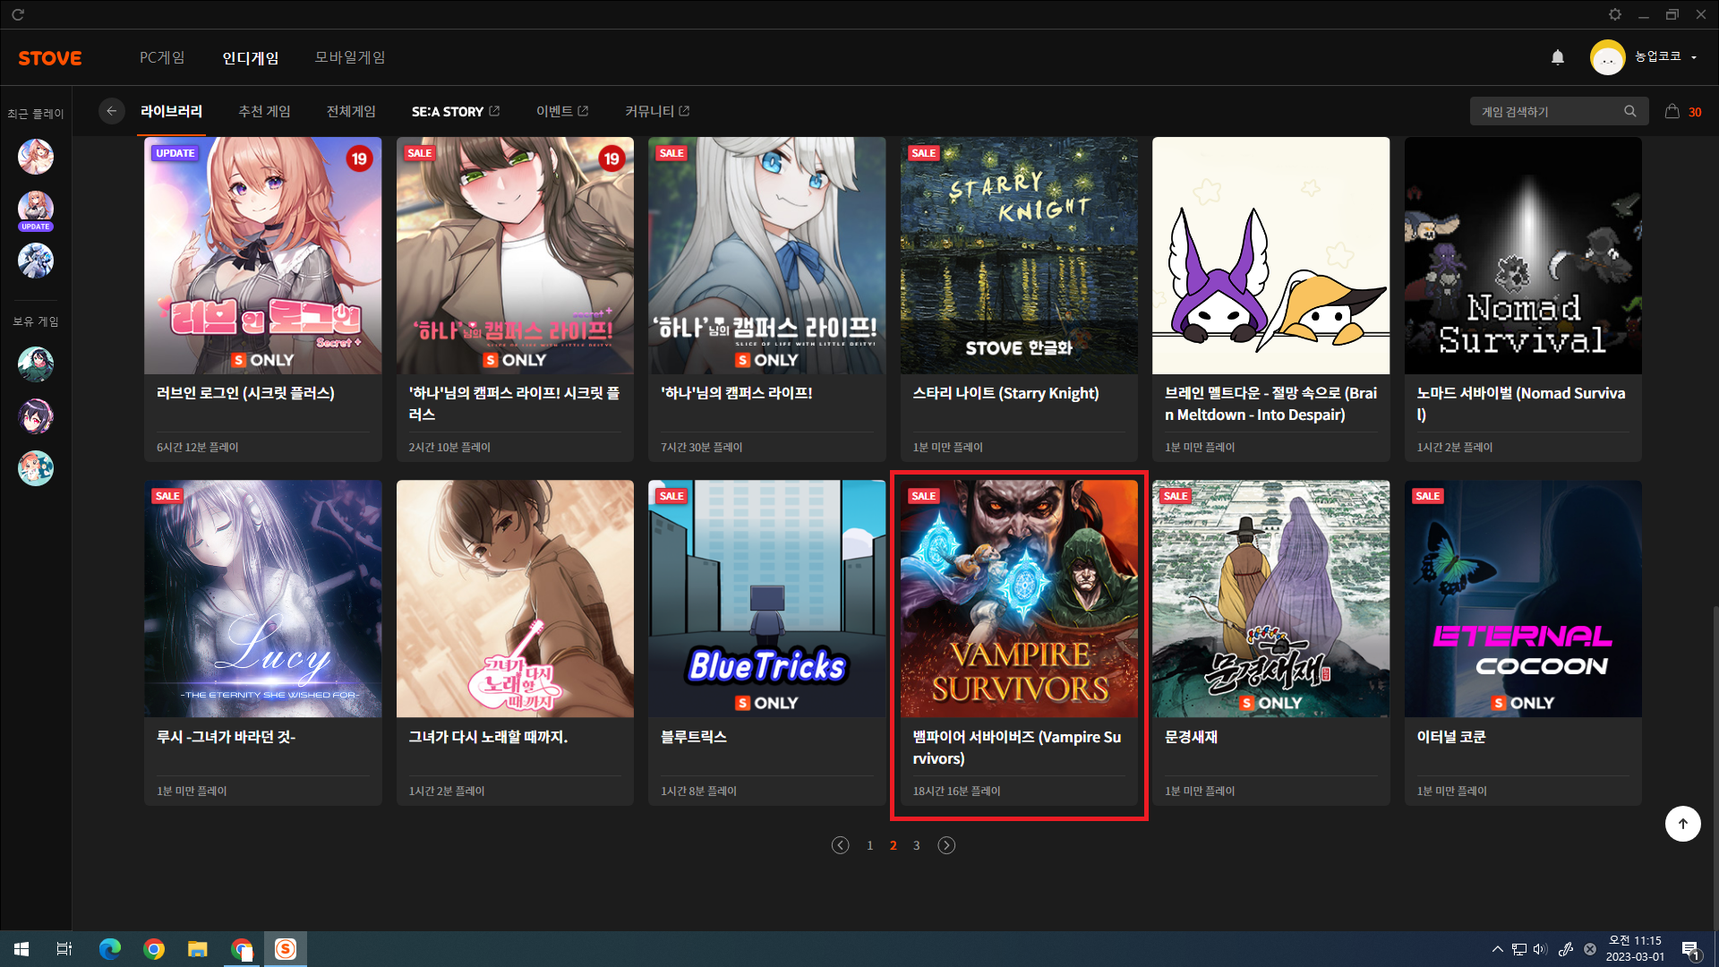
Task: Open the 추천 게임 tab
Action: pos(264,111)
